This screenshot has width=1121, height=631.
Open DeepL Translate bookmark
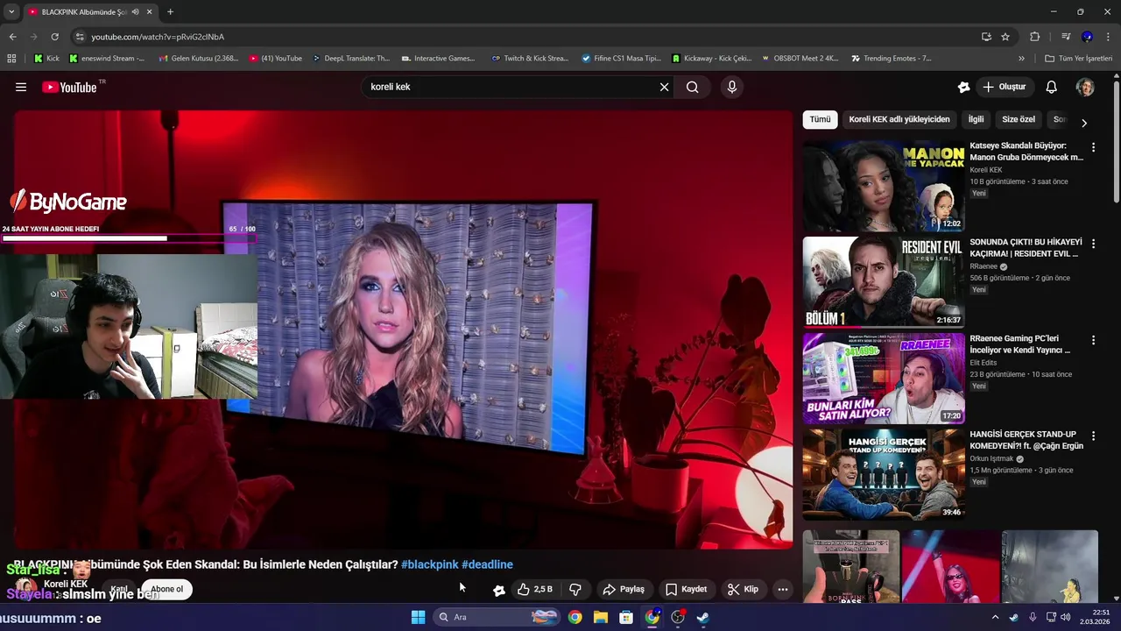(351, 59)
